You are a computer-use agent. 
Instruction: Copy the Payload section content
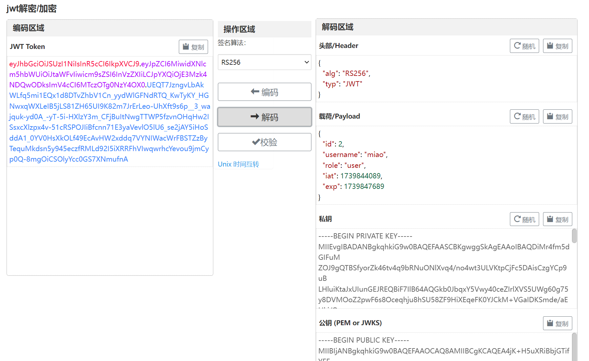(x=557, y=117)
